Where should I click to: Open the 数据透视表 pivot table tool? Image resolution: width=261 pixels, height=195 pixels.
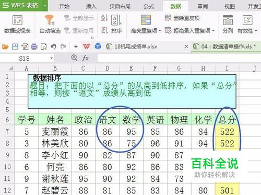[x=17, y=25]
